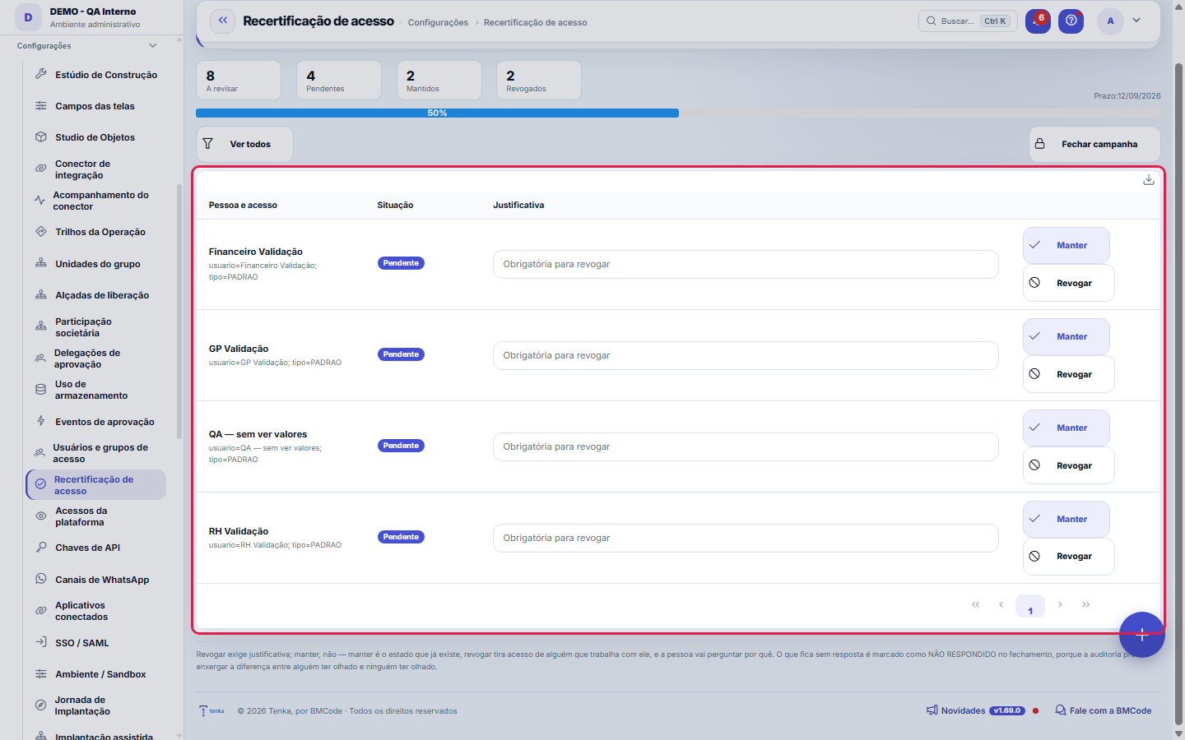Click the padlock icon in Fechar campanha
The image size is (1185, 740).
tap(1040, 144)
